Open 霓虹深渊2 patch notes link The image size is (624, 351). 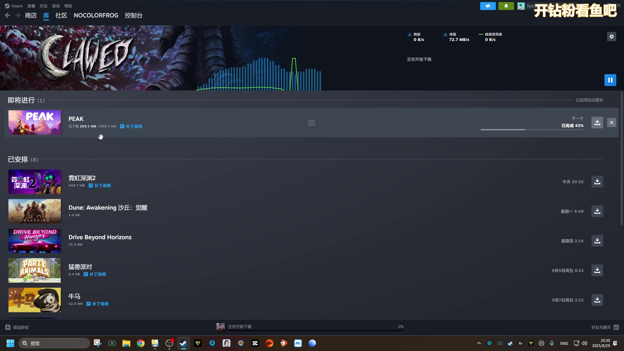click(99, 186)
